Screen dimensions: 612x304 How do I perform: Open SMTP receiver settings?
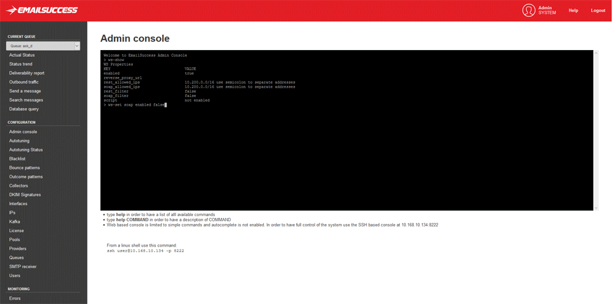[x=23, y=267]
